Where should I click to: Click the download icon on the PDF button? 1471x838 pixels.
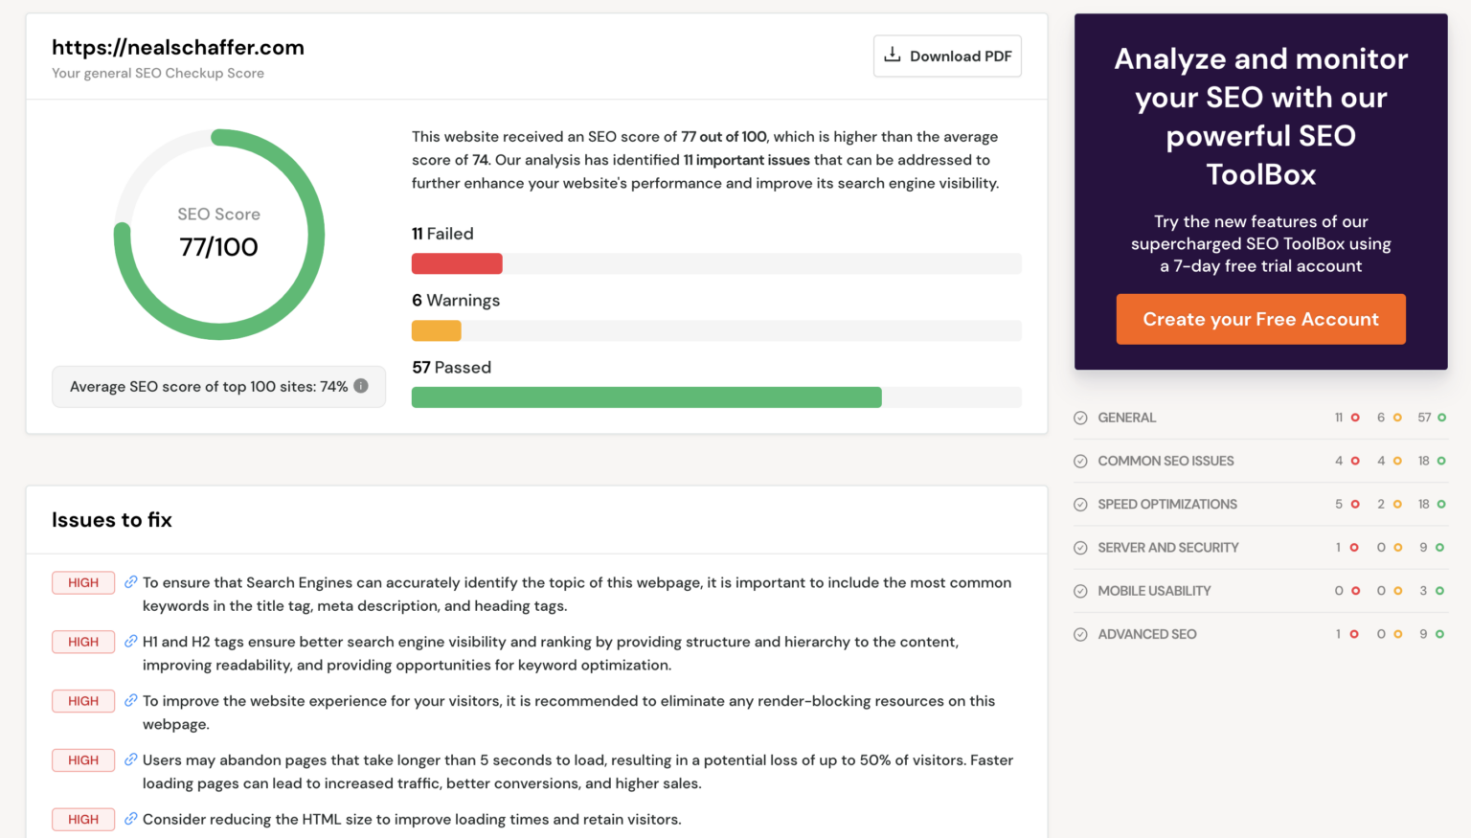[894, 55]
